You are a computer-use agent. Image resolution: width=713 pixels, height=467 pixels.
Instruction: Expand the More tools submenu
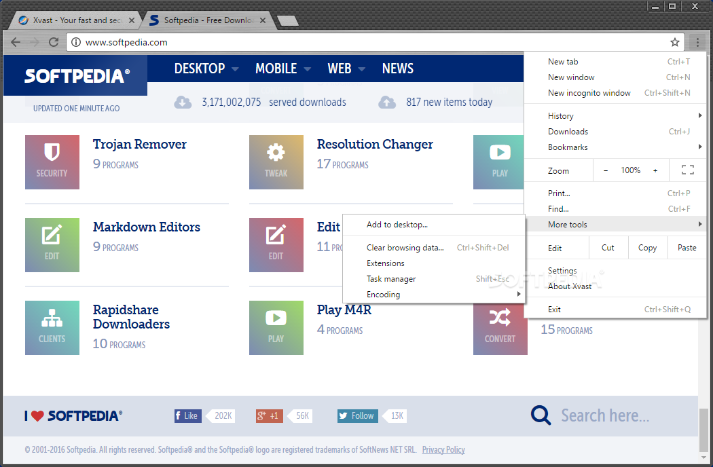[x=615, y=224]
